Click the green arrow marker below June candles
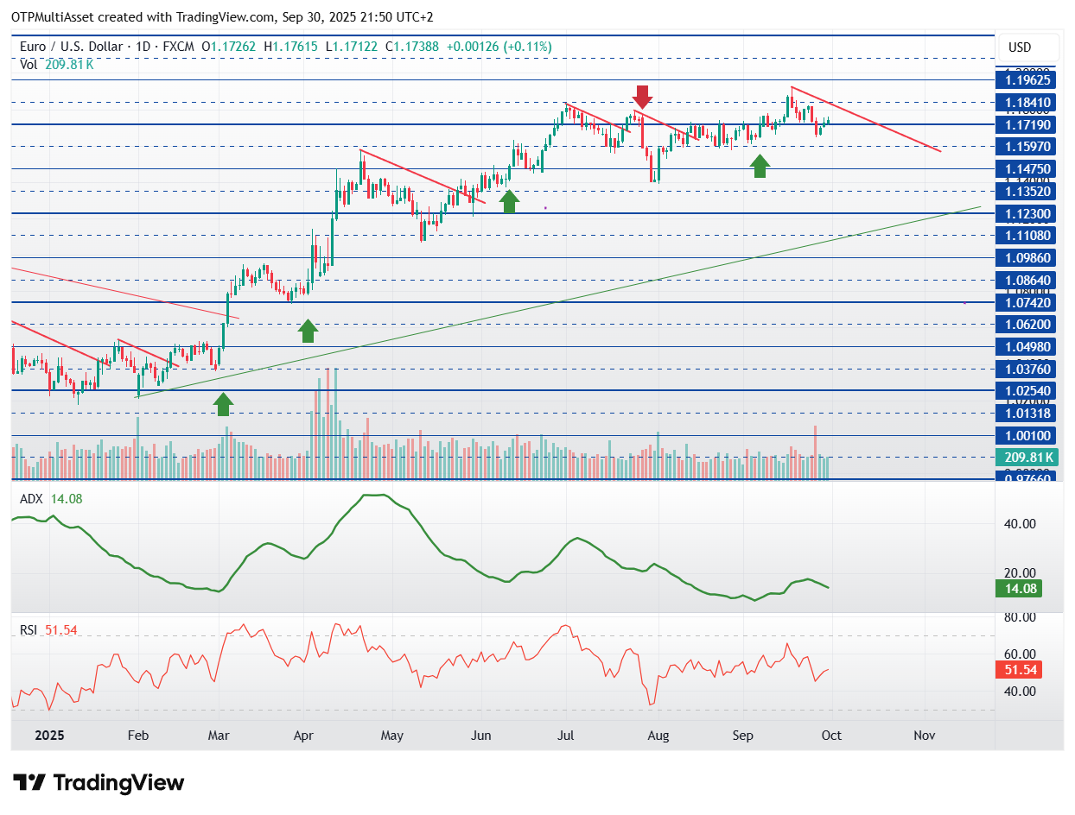The width and height of the screenshot is (1075, 815). click(x=509, y=200)
